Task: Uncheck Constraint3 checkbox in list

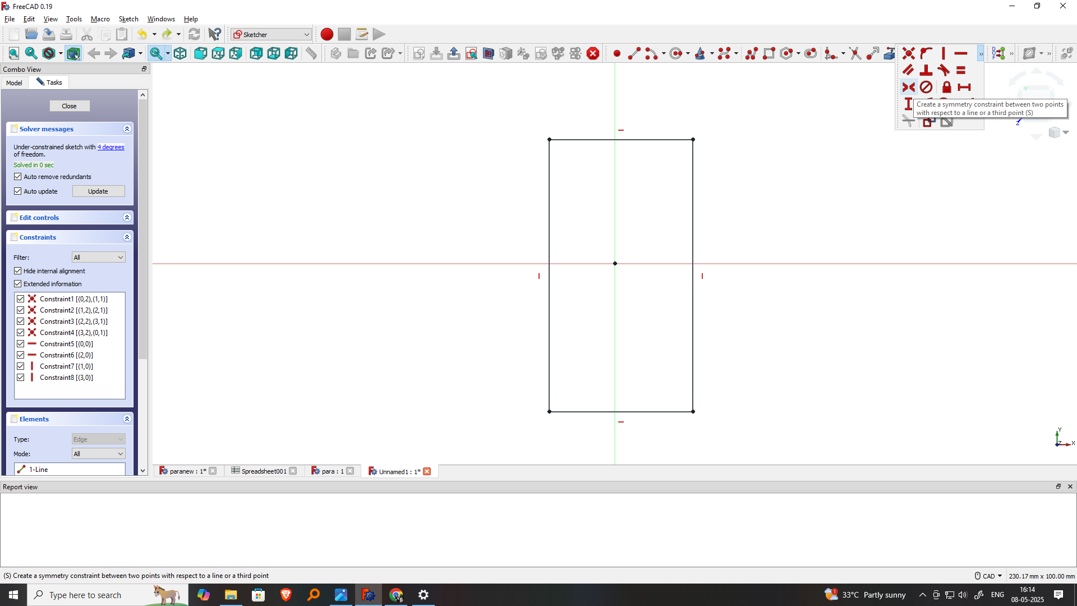Action: point(21,322)
